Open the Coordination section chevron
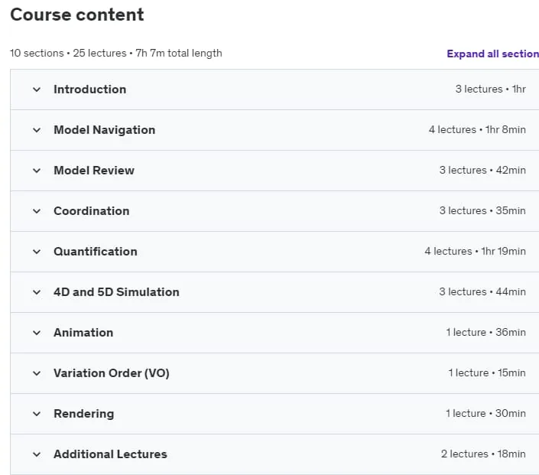The width and height of the screenshot is (539, 475). pyautogui.click(x=37, y=211)
